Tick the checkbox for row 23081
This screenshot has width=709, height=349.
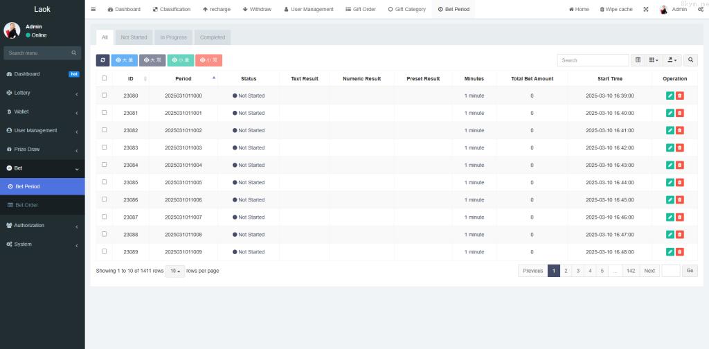[x=105, y=113]
